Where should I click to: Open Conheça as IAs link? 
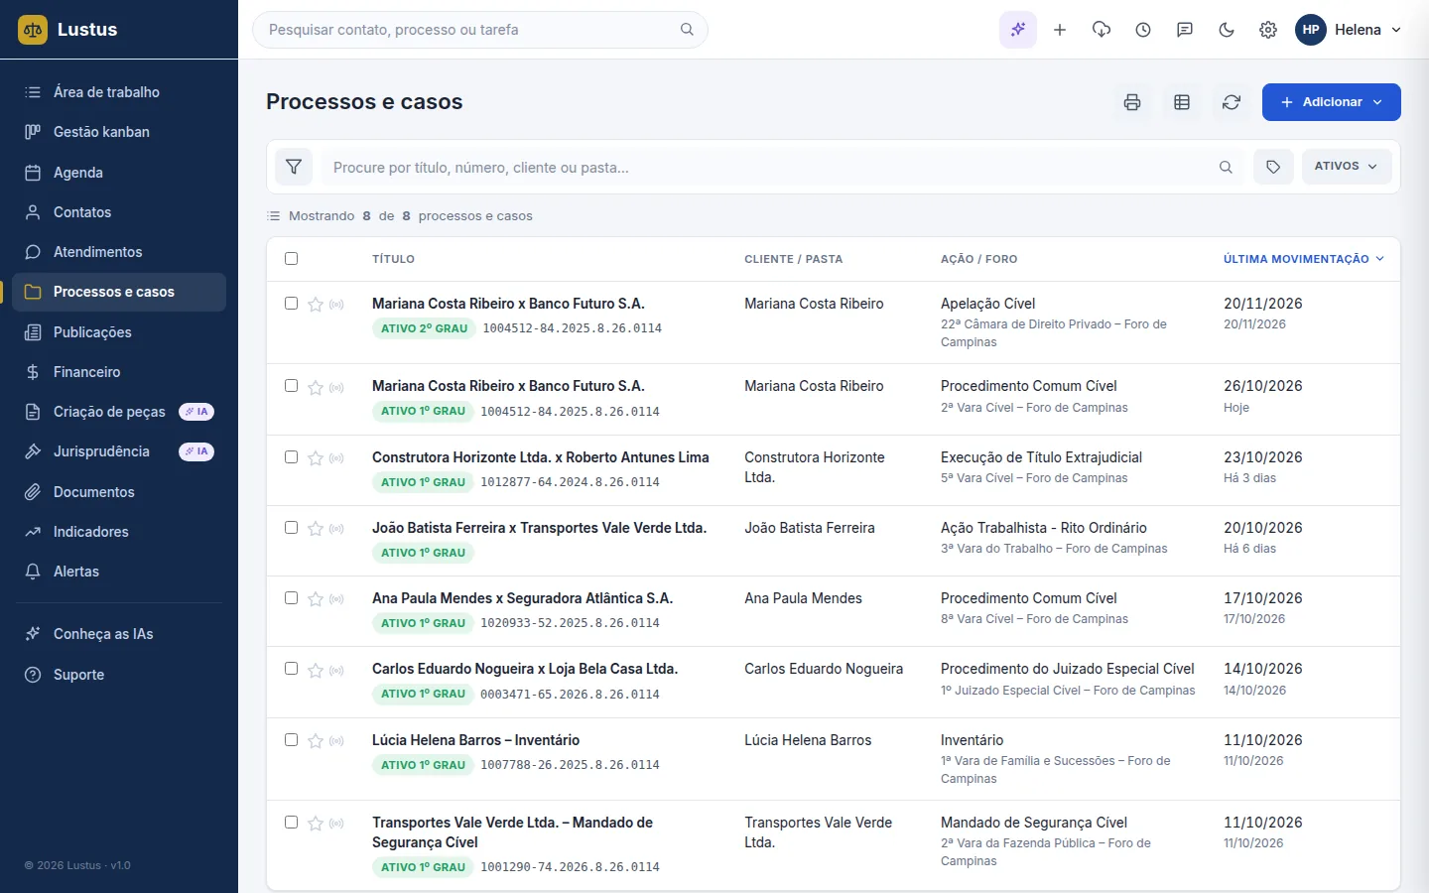119,634
